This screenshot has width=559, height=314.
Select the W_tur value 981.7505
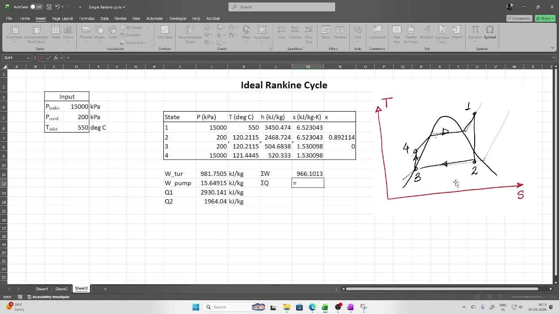(211, 174)
